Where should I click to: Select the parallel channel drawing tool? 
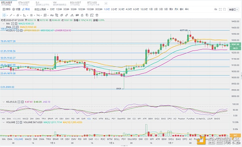coord(18,15)
